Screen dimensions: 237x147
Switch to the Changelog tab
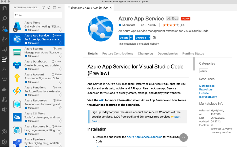[x=145, y=54]
